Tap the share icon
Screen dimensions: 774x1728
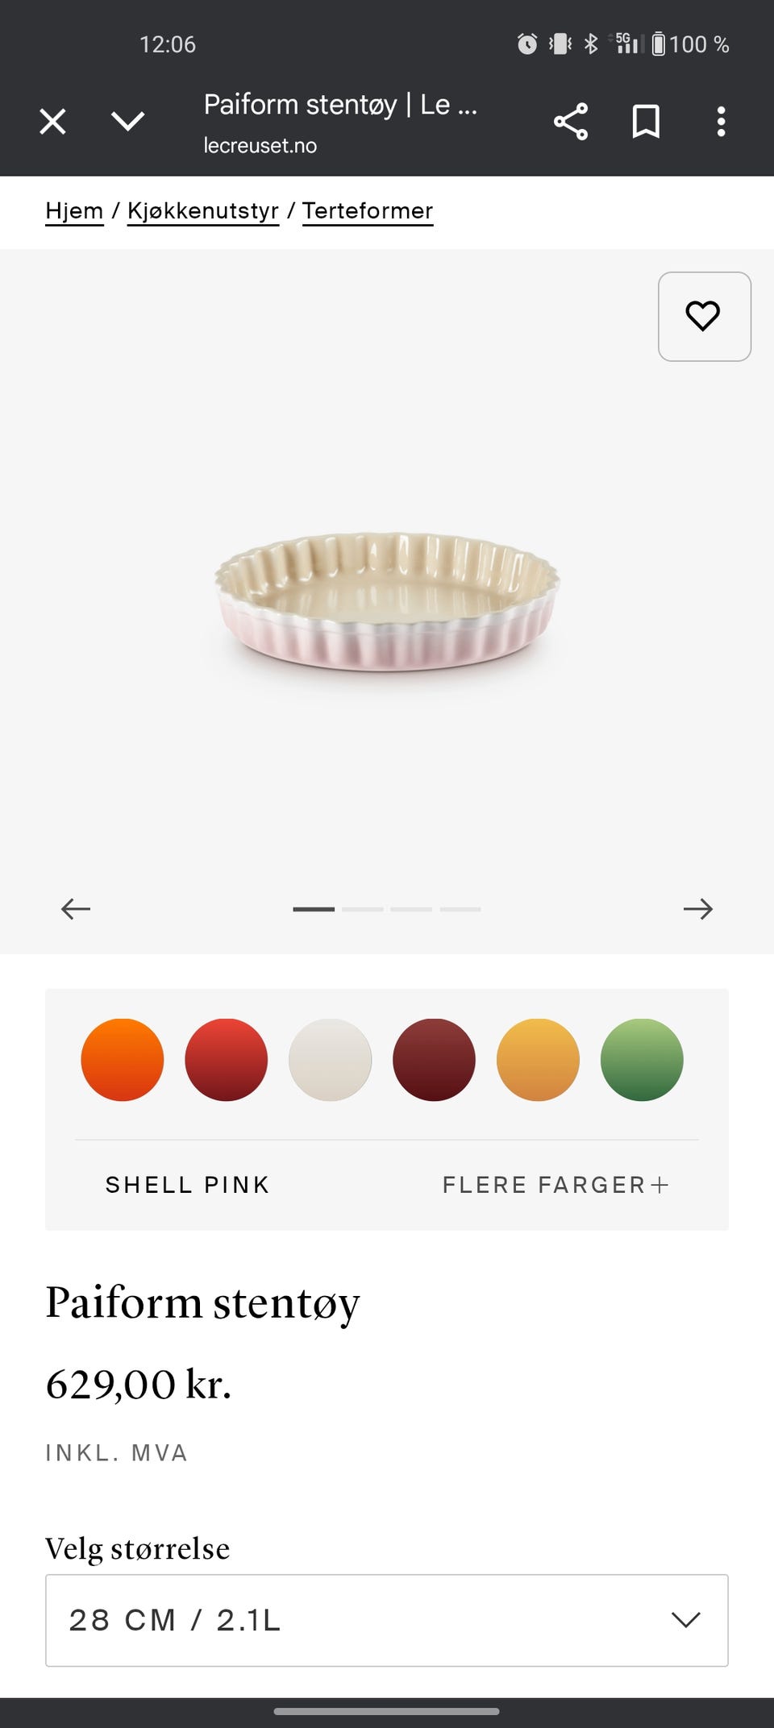(x=571, y=122)
